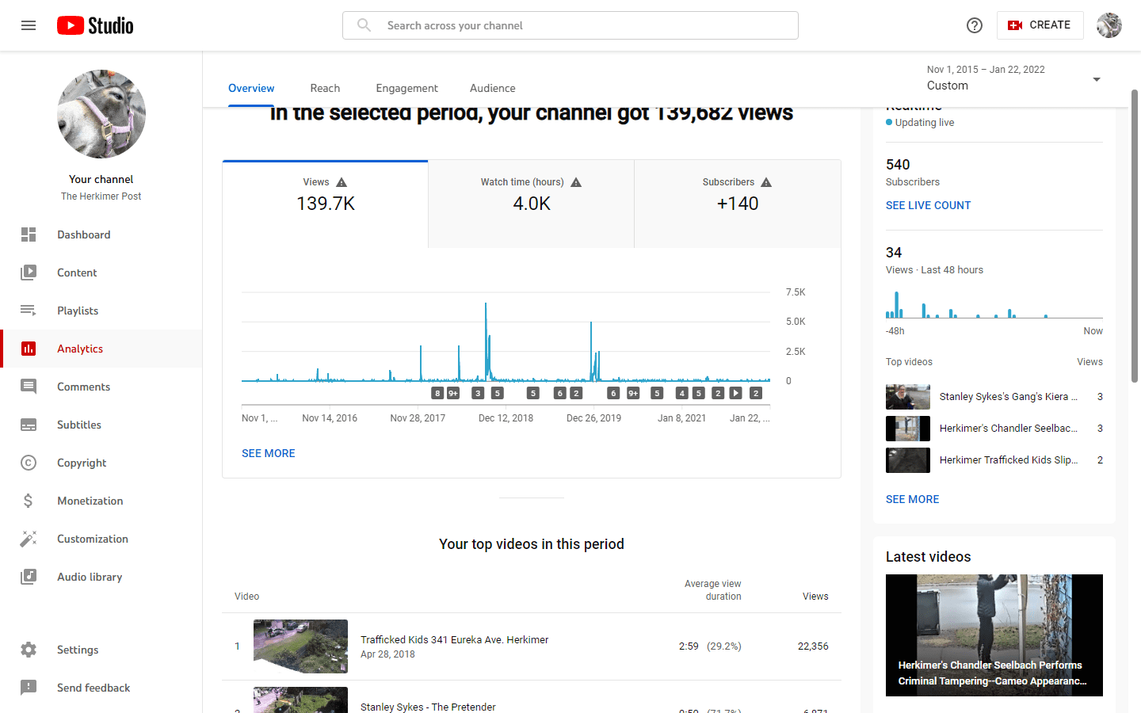Open Comments in the sidebar
This screenshot has height=713, width=1141.
coord(101,387)
